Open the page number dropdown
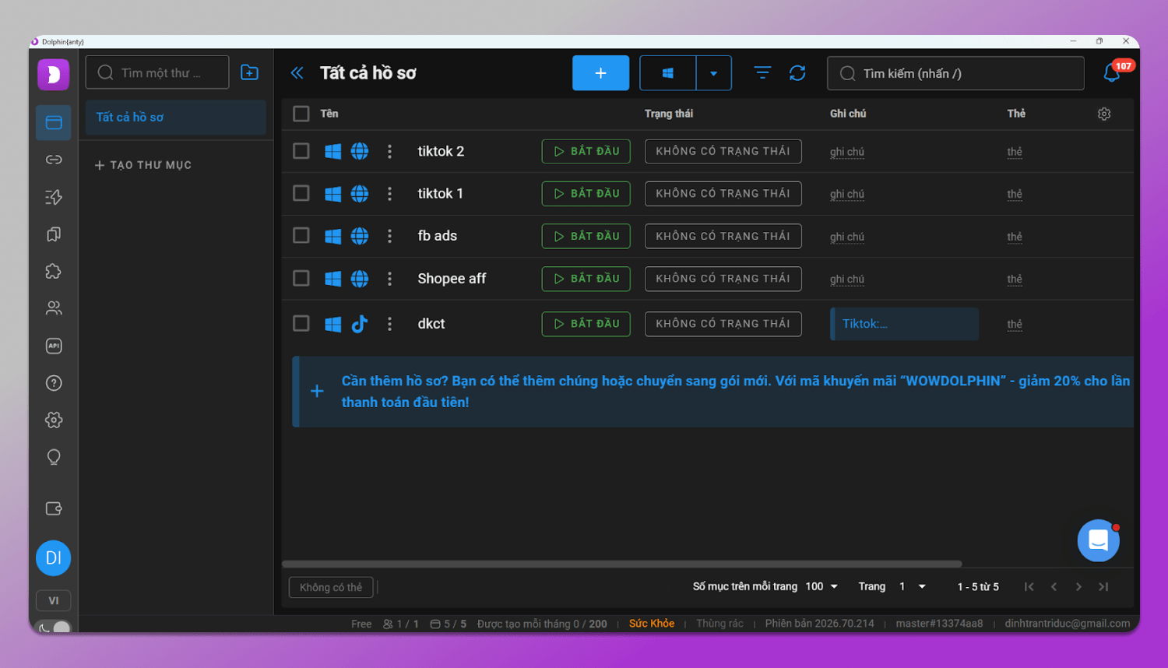The image size is (1168, 668). click(913, 586)
